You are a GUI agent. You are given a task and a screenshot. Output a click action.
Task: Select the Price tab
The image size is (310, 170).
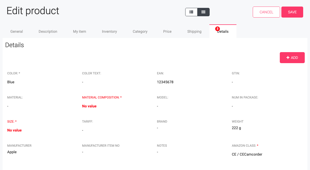[167, 31]
